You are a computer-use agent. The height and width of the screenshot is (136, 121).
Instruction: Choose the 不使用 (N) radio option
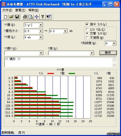coord(87,38)
